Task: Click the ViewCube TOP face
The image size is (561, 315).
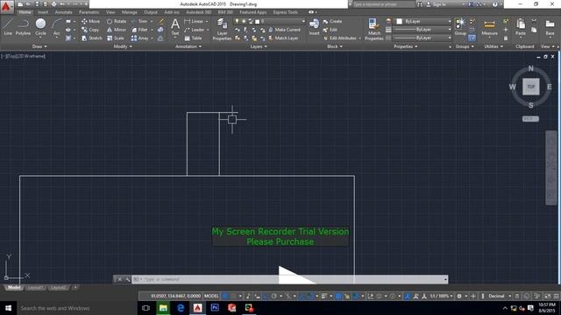Action: (x=530, y=87)
